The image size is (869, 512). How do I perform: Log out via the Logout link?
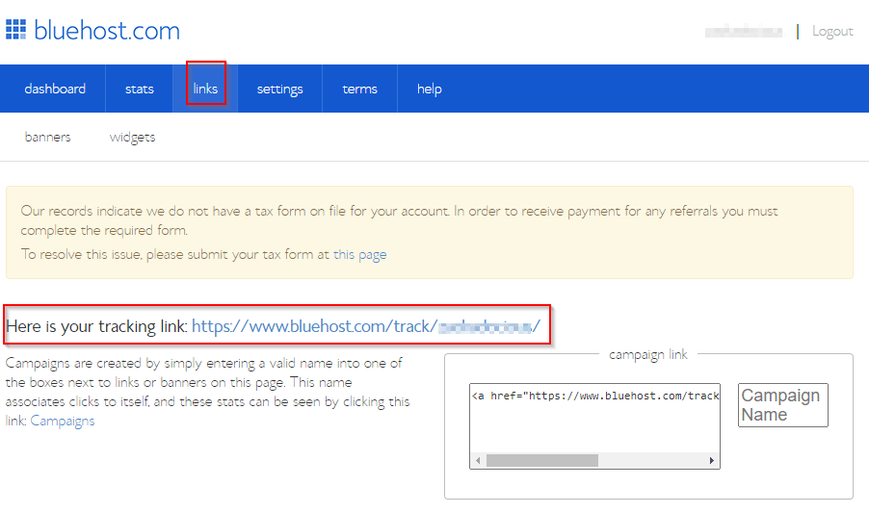point(832,31)
